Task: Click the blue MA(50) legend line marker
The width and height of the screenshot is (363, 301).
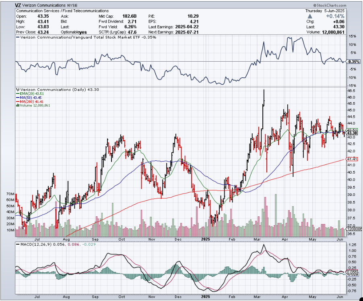Action: [18, 98]
